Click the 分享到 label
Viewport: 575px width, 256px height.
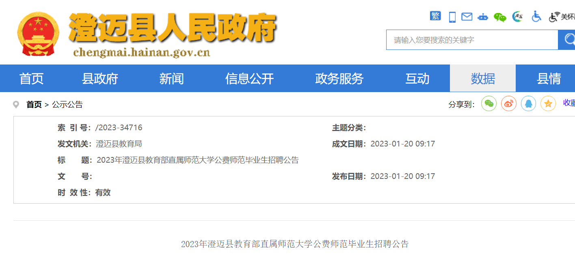click(x=462, y=105)
